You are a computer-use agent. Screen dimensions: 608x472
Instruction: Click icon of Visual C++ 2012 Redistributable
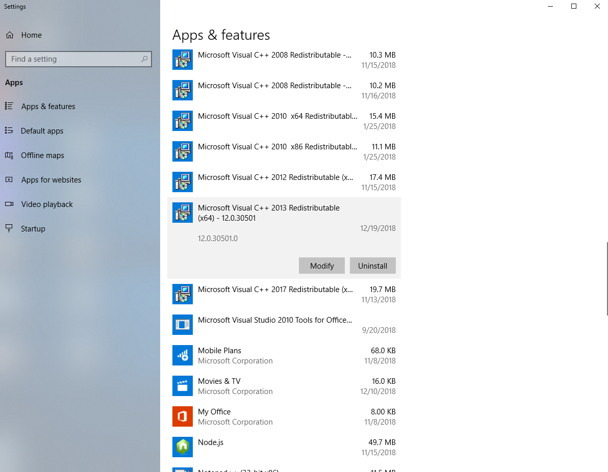(183, 182)
